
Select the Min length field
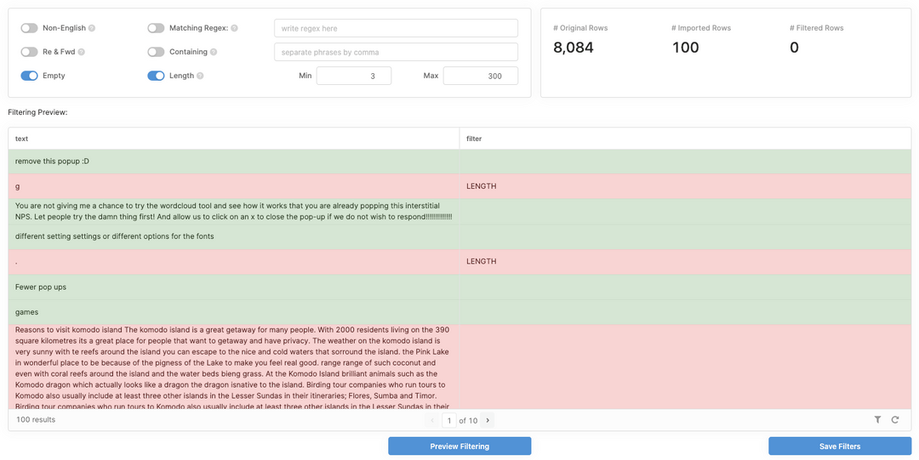point(354,76)
